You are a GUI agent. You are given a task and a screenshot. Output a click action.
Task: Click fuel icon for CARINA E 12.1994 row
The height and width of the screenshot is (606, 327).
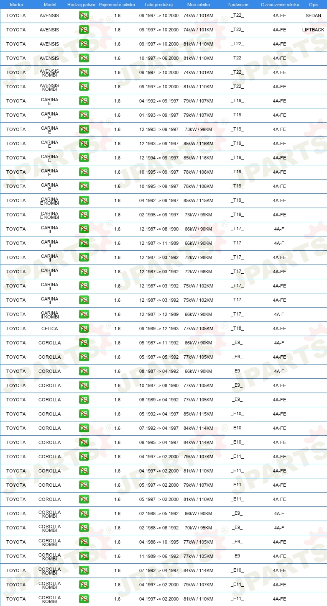click(x=84, y=158)
